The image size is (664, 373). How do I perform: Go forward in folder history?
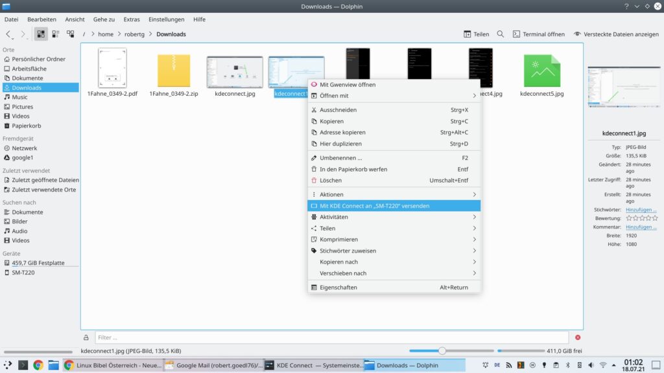pos(23,34)
